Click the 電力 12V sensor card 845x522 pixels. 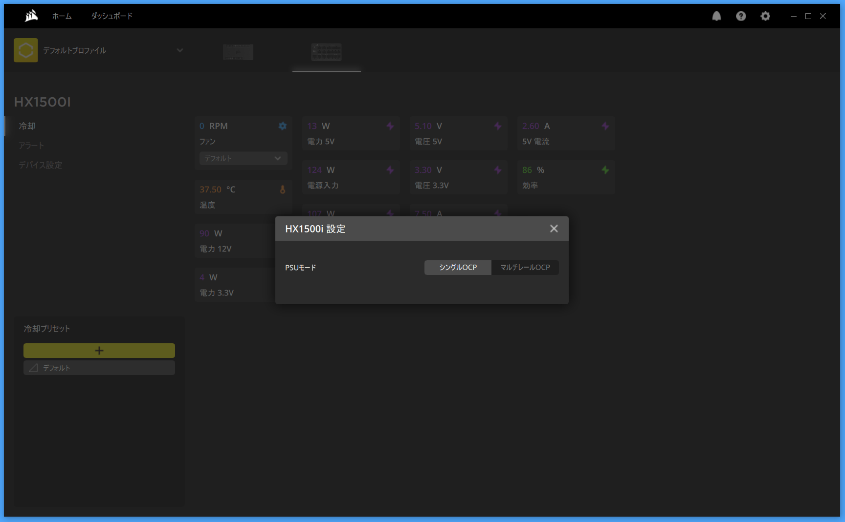click(x=235, y=241)
